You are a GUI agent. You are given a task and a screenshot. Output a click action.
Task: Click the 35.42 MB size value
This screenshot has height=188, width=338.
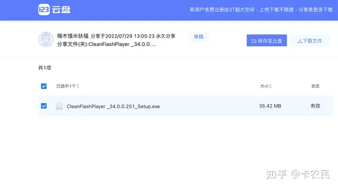[x=270, y=106]
